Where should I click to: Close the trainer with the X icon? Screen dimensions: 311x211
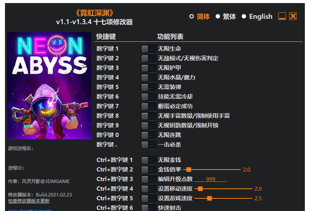[x=293, y=16]
